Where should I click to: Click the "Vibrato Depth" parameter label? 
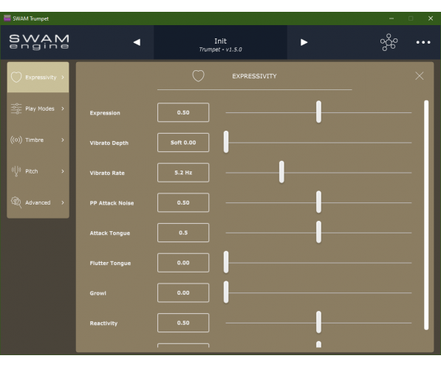(109, 143)
